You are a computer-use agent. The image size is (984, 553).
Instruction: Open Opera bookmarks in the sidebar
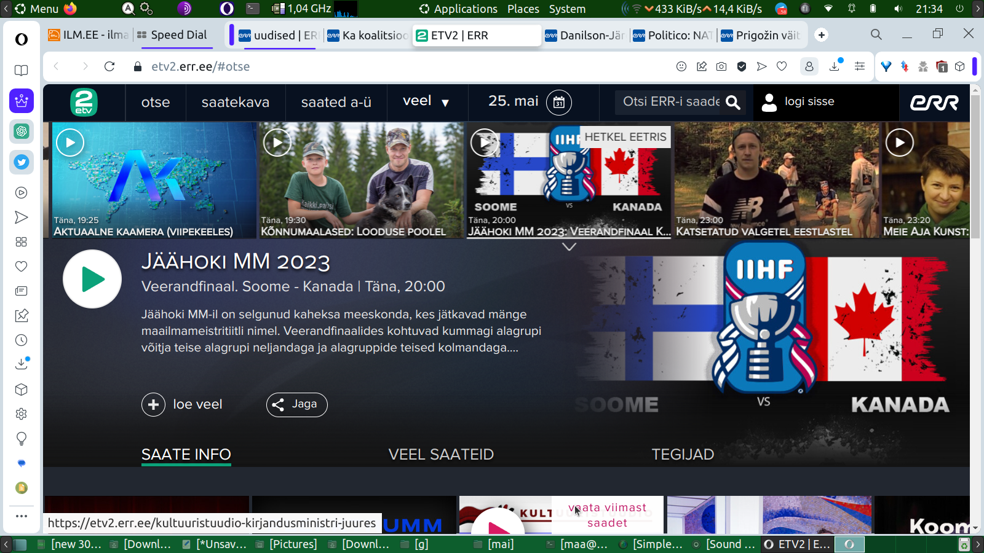pos(22,70)
